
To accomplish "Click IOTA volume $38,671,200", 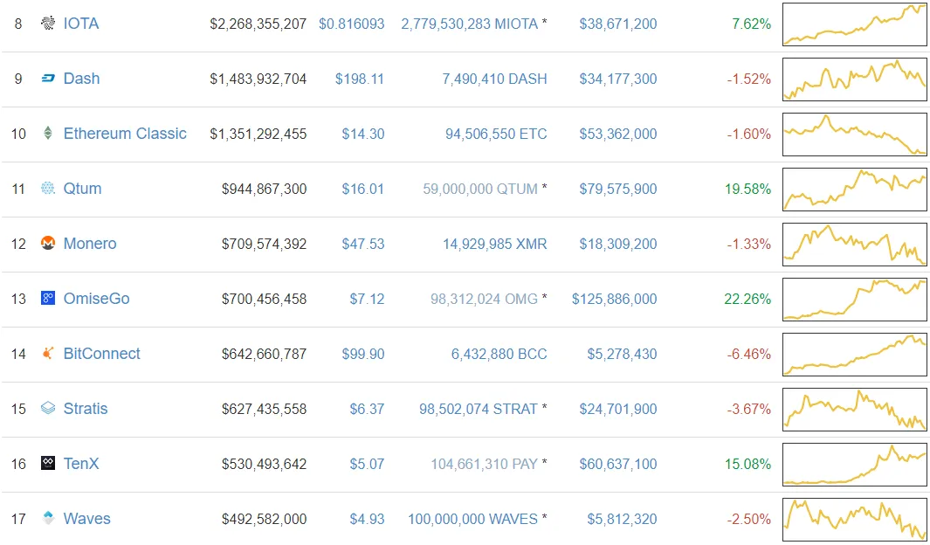I will pos(618,24).
